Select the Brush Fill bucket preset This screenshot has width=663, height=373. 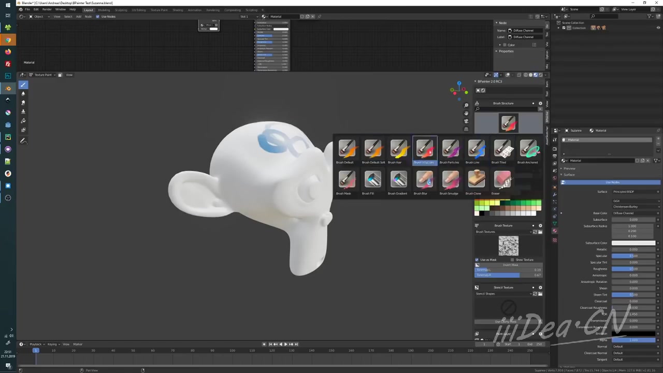[372, 183]
